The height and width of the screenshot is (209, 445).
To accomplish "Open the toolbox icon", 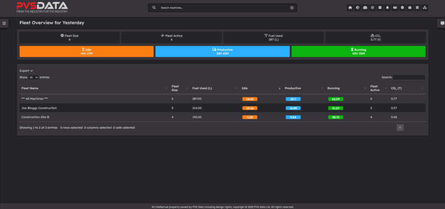I will coord(410,8).
